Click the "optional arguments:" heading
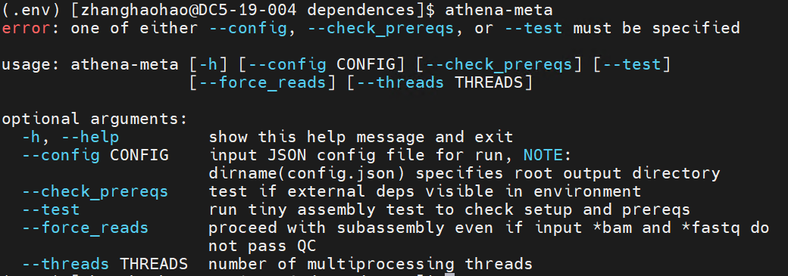 [95, 119]
